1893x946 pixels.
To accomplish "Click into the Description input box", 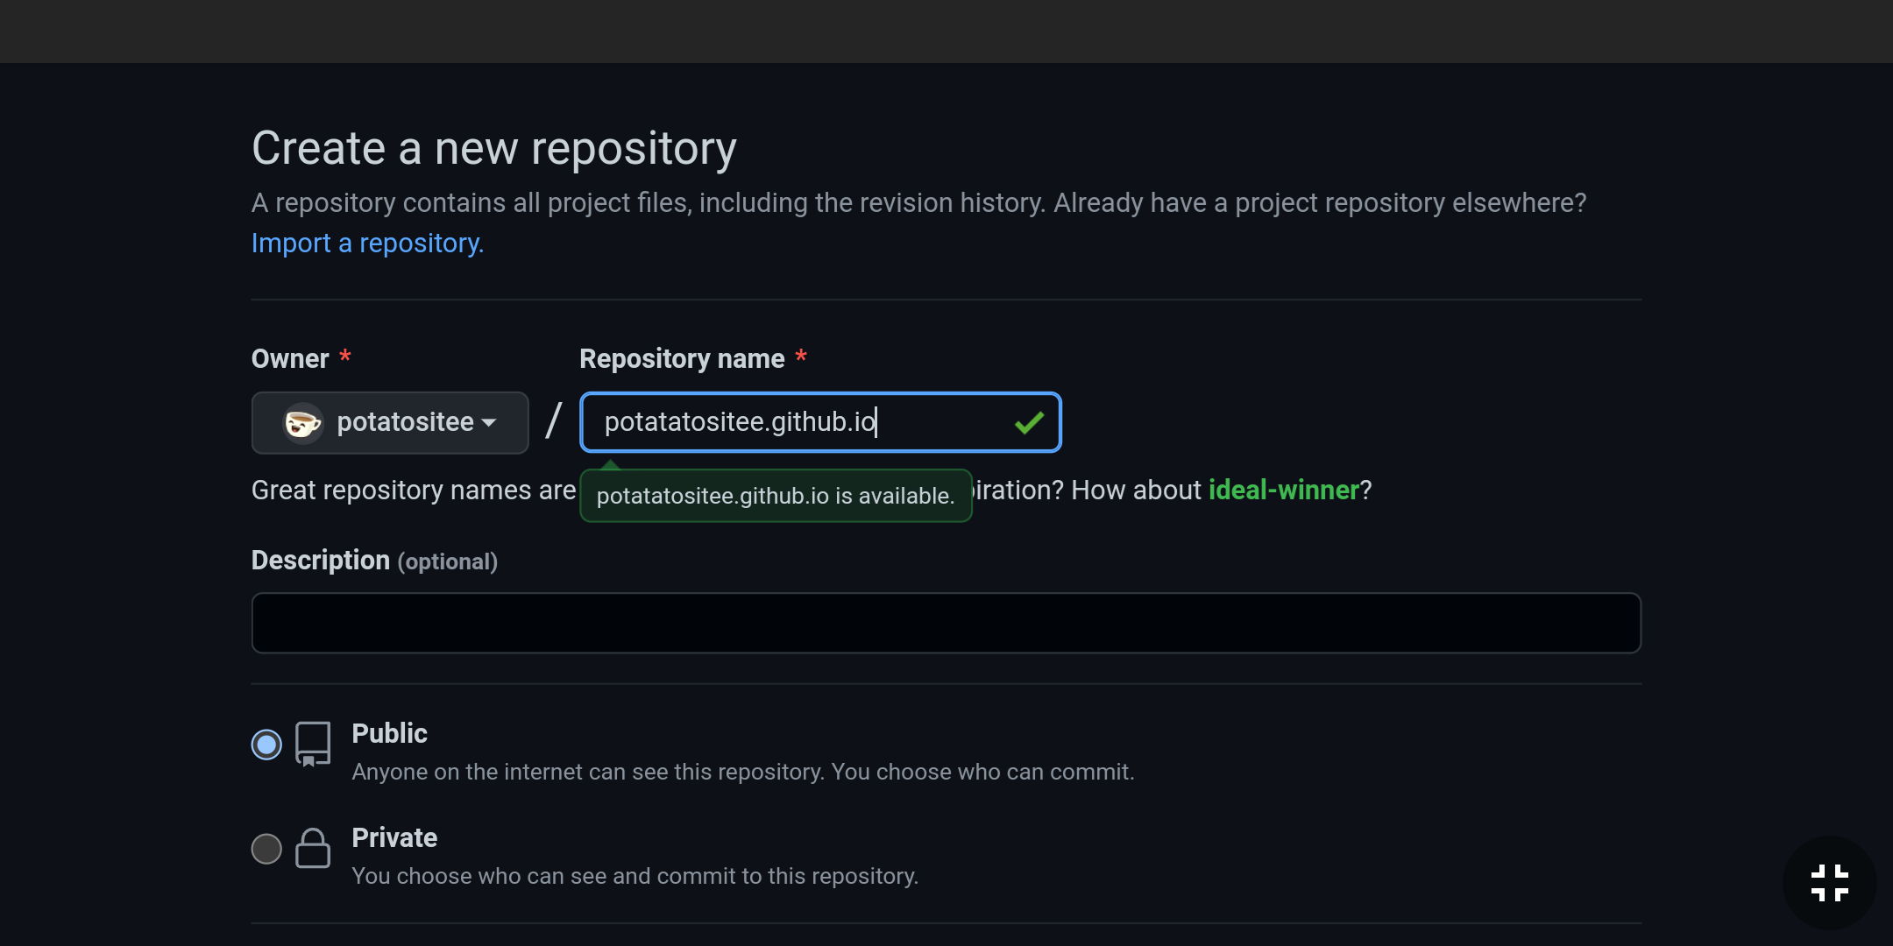I will (946, 623).
